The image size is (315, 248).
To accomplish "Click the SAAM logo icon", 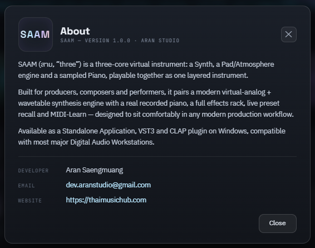I will point(36,34).
